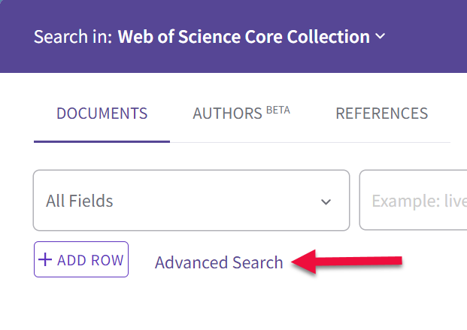This screenshot has height=330, width=467.
Task: Click the BETA superscript on Authors tab
Action: click(278, 111)
